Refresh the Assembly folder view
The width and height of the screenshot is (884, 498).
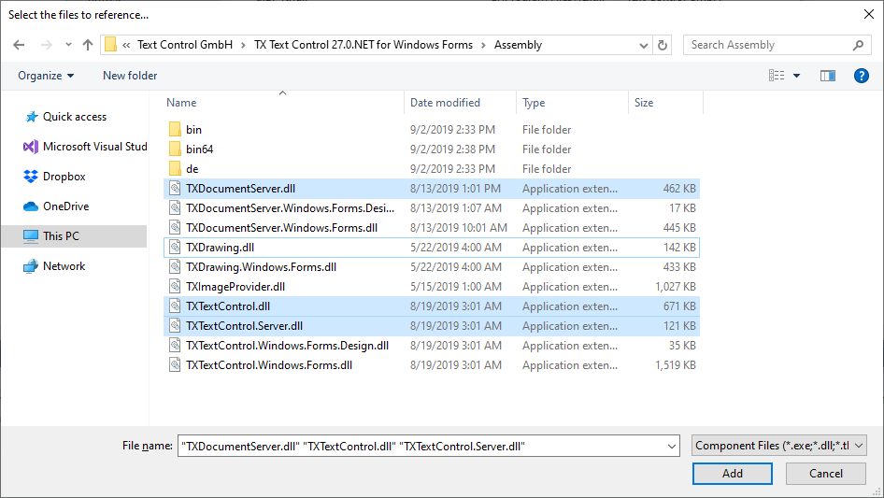point(663,45)
